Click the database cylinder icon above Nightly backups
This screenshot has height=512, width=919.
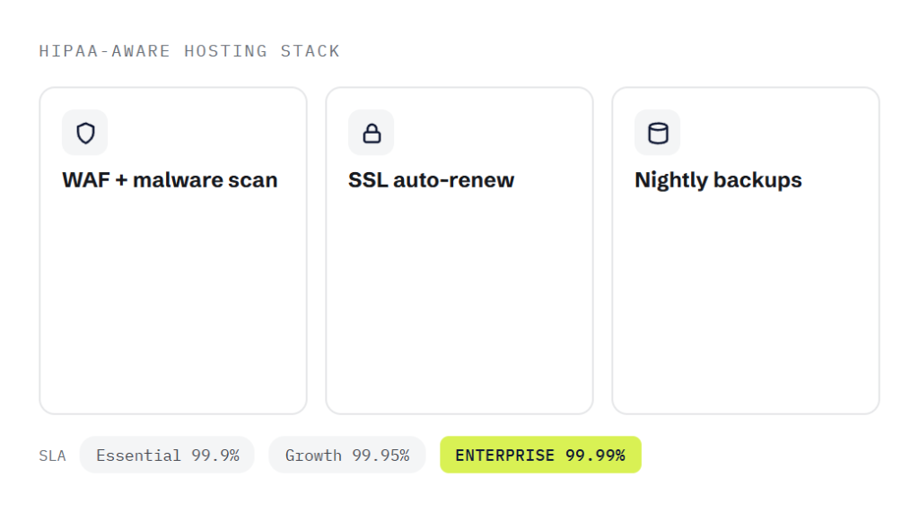pyautogui.click(x=658, y=133)
